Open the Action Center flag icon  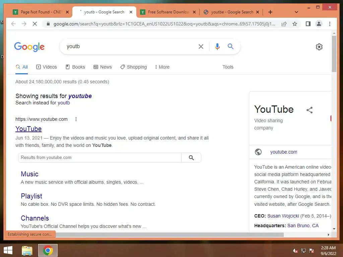click(312, 251)
